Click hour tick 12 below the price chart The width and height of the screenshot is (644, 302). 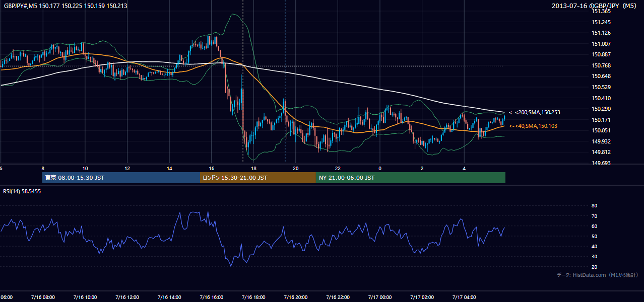click(x=127, y=168)
